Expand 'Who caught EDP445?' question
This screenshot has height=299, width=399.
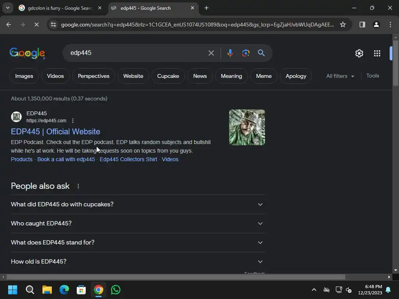click(138, 223)
